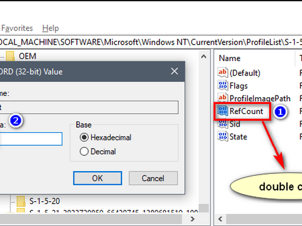Click the ProfileImagePath string icon

[x=223, y=98]
